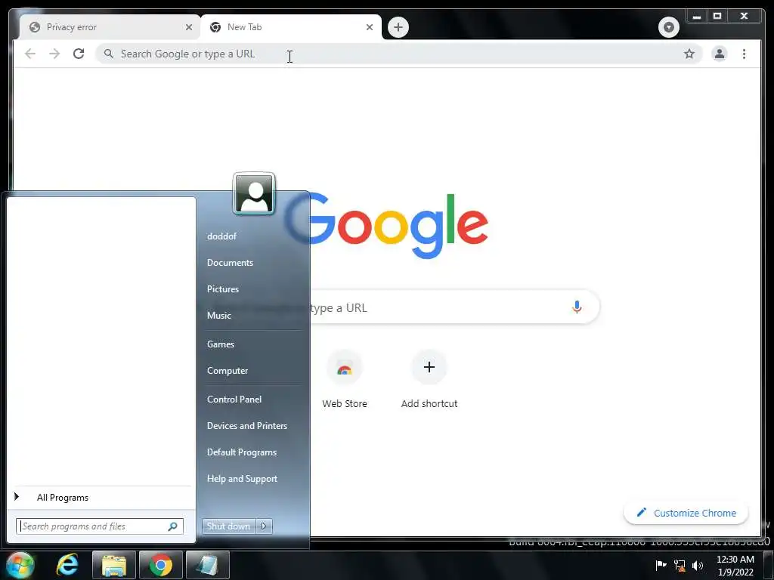Open network tray icon
The image size is (774, 580).
tap(680, 565)
